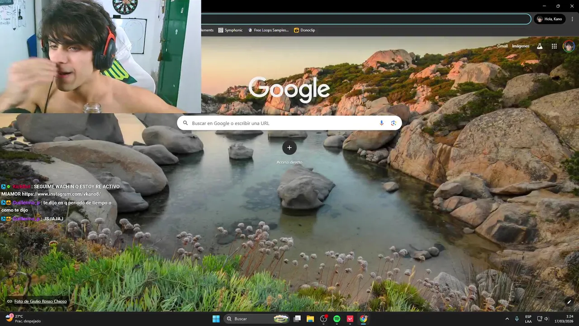Open the Free Loops Samples bookmark
The image size is (579, 326).
pos(268,30)
